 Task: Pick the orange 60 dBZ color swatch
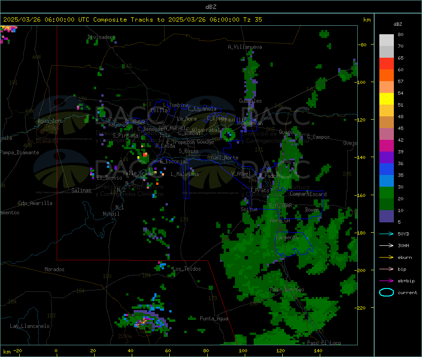(386, 76)
